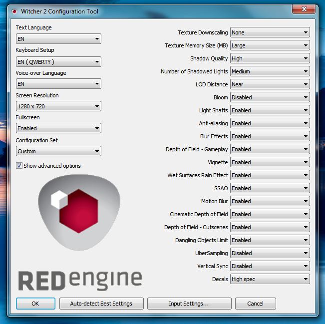Open the Configuration Set dropdown
325x324 pixels.
pyautogui.click(x=58, y=151)
